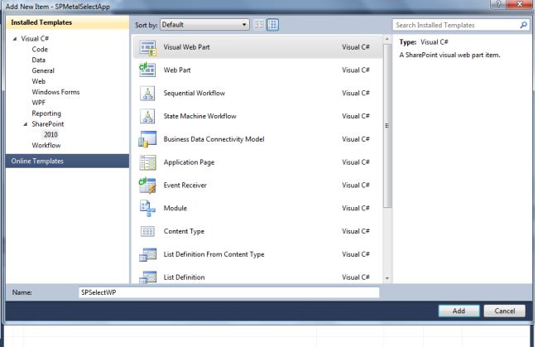Image resolution: width=538 pixels, height=347 pixels.
Task: Choose the Content Type icon
Action: tap(148, 232)
